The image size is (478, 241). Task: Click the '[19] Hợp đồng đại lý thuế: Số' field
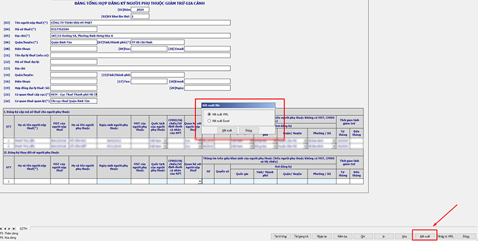tap(74, 88)
